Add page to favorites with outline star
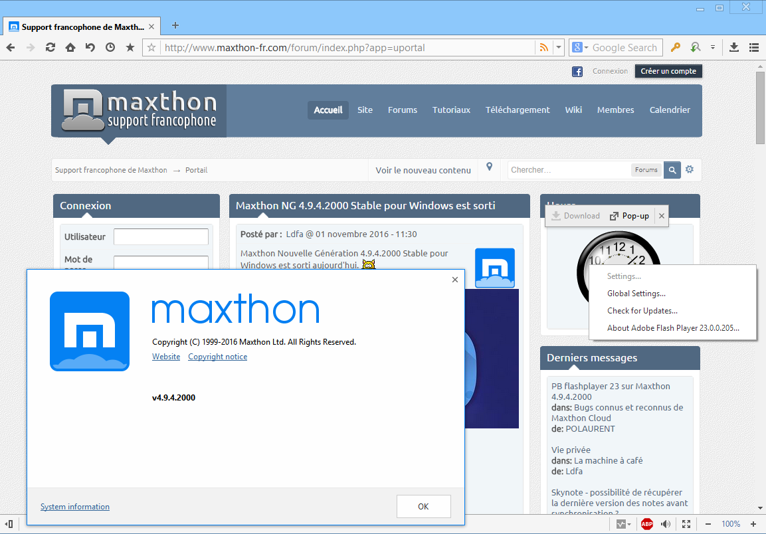Image resolution: width=766 pixels, height=534 pixels. (x=151, y=47)
